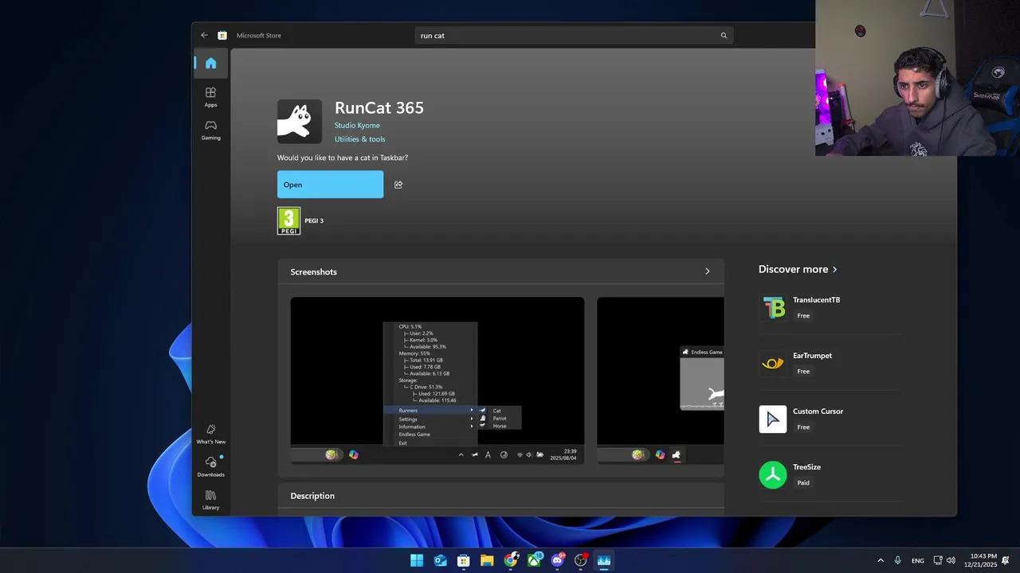The width and height of the screenshot is (1020, 573).
Task: Open the second screenshot showing Endless Game
Action: (661, 380)
